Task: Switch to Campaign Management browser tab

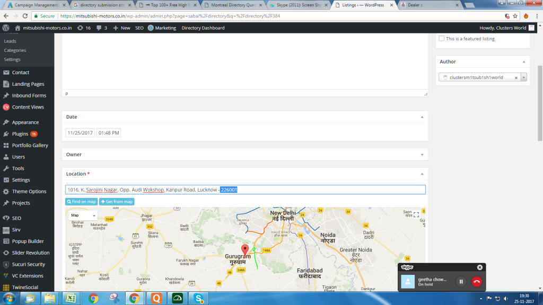Action: [x=37, y=5]
